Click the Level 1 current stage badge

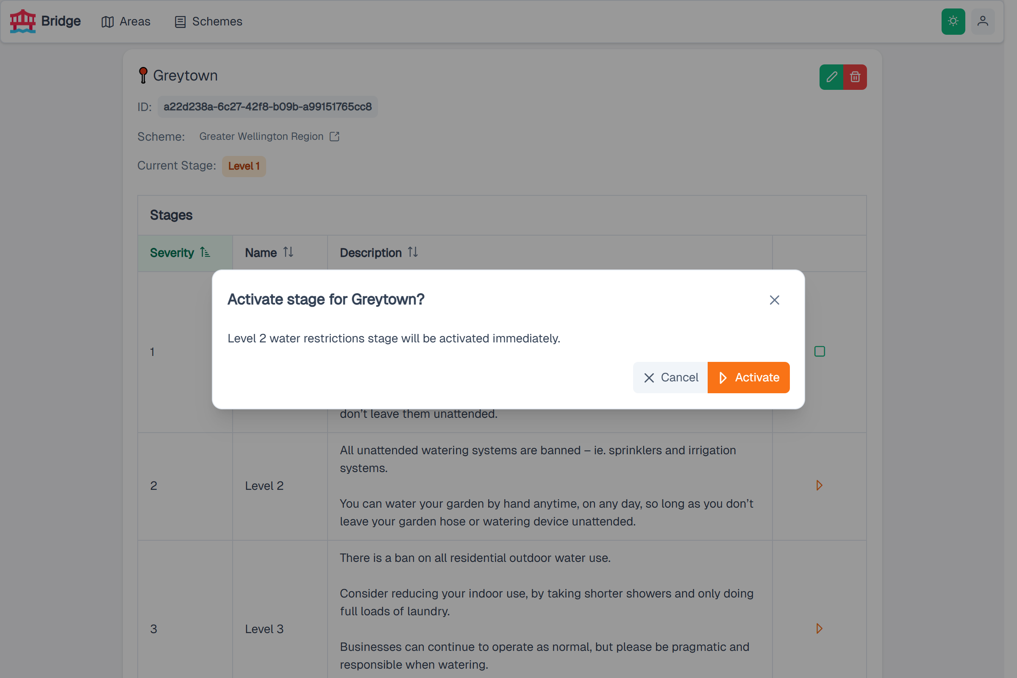click(x=244, y=166)
